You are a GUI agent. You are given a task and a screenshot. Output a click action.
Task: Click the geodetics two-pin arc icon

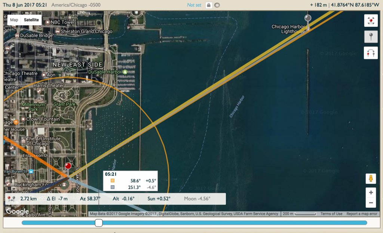(371, 53)
